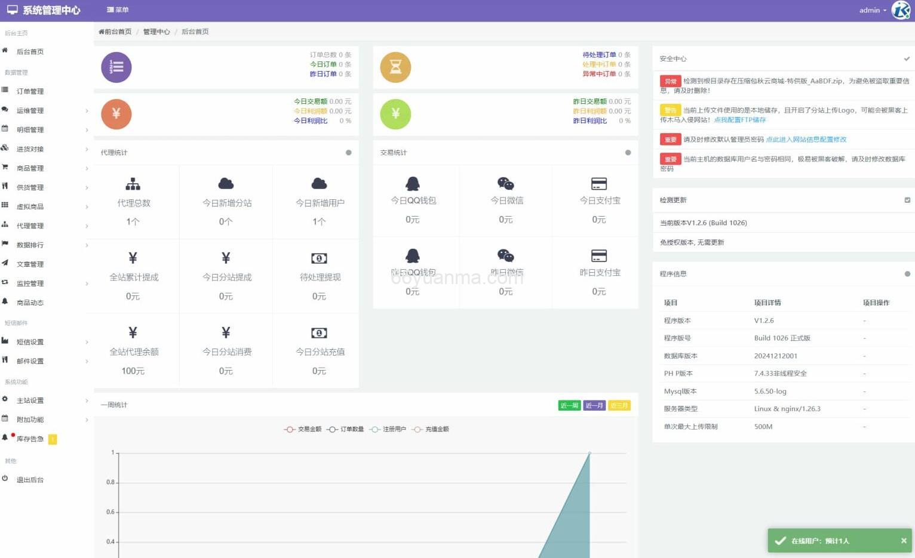
Task: Click the 今日QQ钱包 penguin icon
Action: (x=413, y=184)
